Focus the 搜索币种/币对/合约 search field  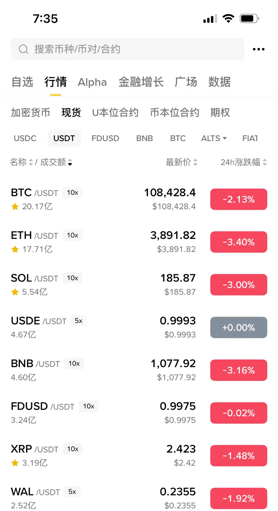pos(128,49)
